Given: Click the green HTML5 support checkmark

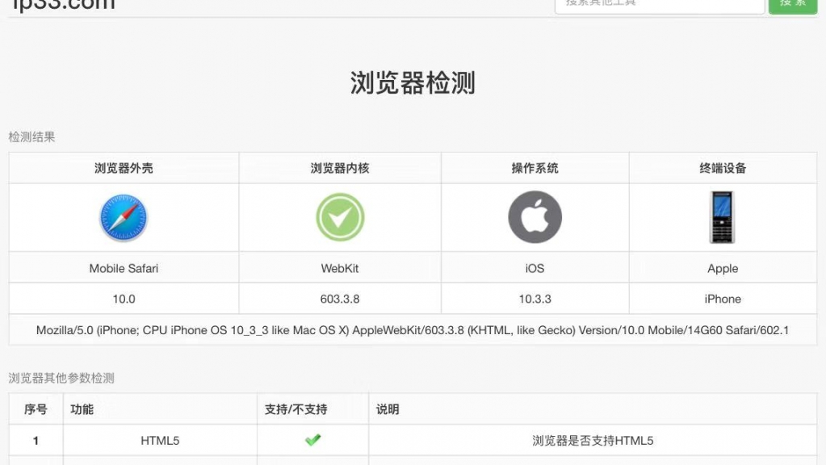Looking at the screenshot, I should (x=313, y=440).
